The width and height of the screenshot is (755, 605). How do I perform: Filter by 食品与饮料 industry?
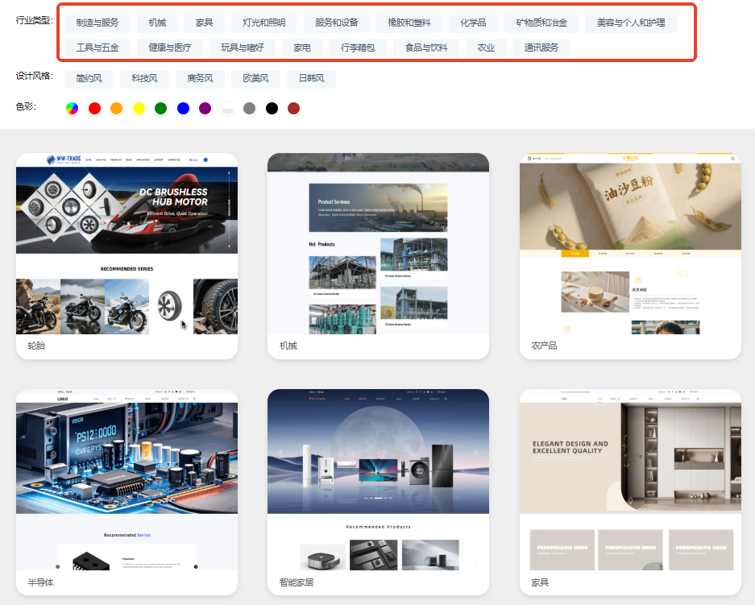(425, 48)
